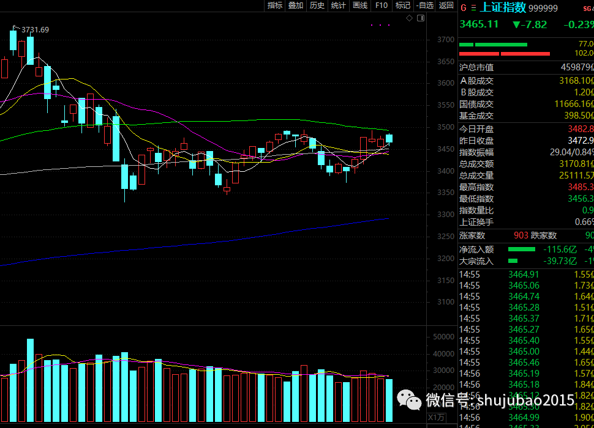Activate the 画线 drawing tool
The width and height of the screenshot is (594, 428).
(360, 6)
